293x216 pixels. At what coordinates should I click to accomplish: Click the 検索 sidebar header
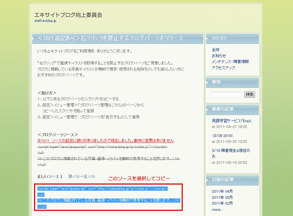[x=232, y=83]
